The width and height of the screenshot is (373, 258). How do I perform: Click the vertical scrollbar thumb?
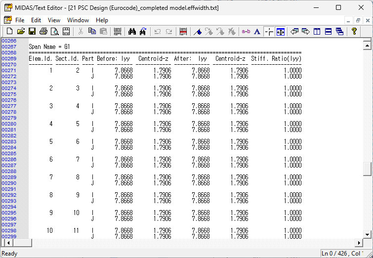coord(367,169)
